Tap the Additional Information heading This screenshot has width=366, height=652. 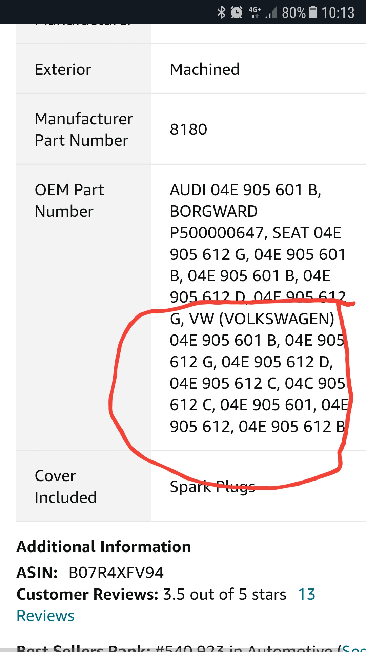pyautogui.click(x=103, y=546)
